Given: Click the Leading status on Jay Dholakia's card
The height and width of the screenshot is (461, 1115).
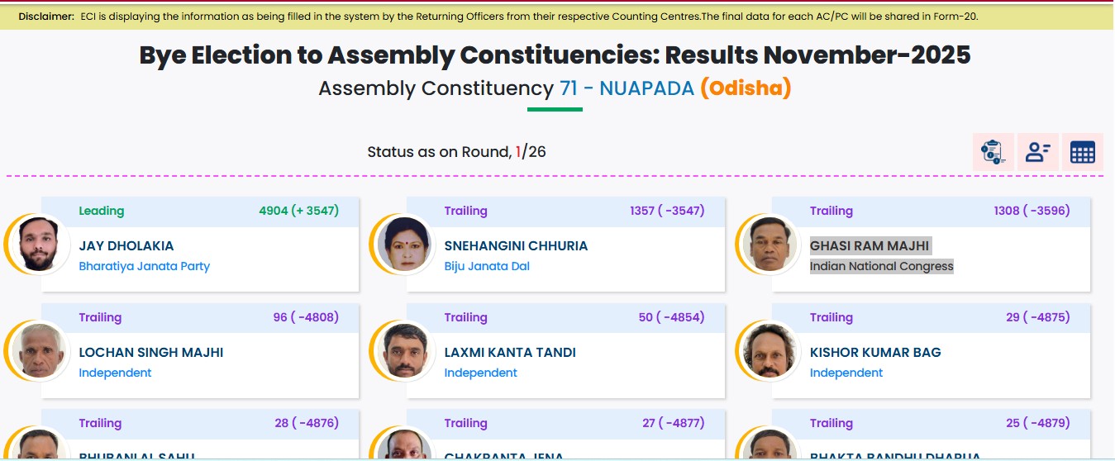Looking at the screenshot, I should click(x=101, y=211).
